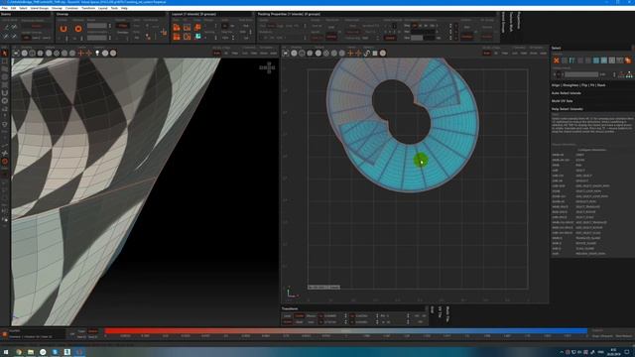Click the teal icon in the Layout panel
635x357 pixels.
[197, 37]
